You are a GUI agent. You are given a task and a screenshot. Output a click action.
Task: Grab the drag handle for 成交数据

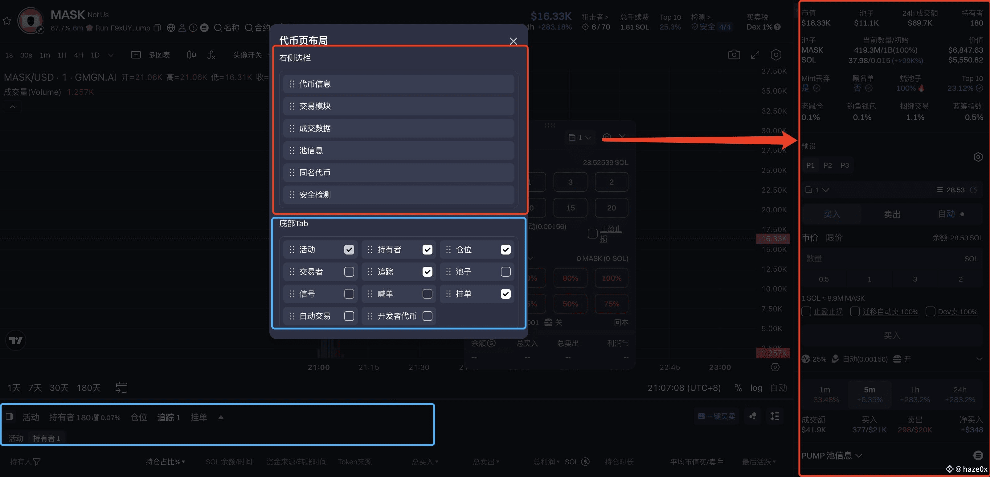(292, 129)
